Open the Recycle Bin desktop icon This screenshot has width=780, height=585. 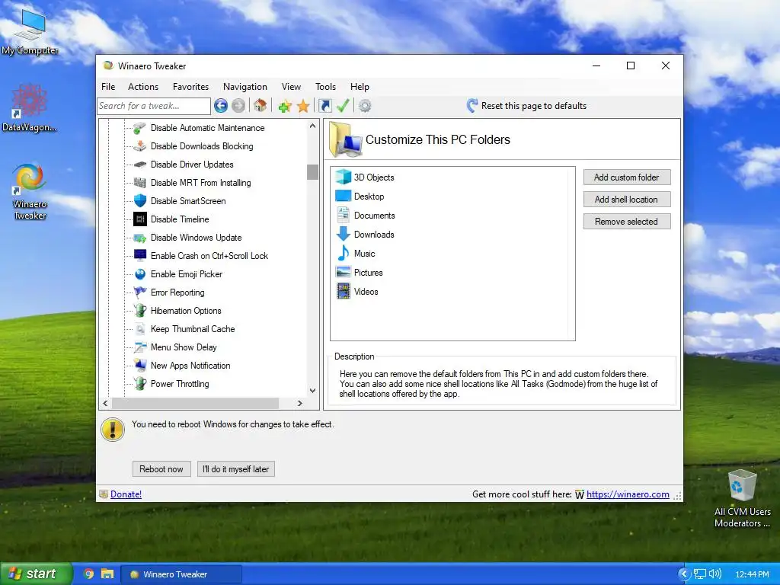point(742,498)
